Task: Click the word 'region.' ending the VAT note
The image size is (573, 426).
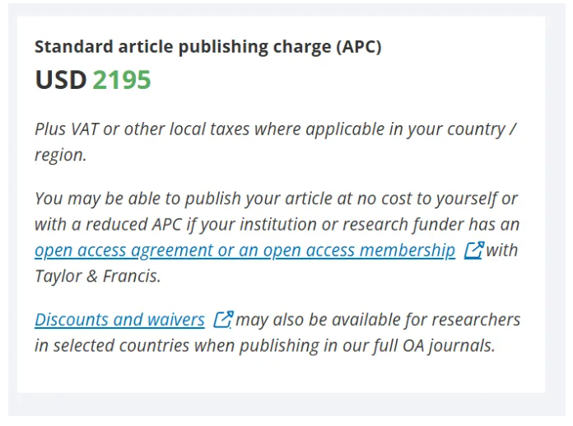Action: [61, 155]
